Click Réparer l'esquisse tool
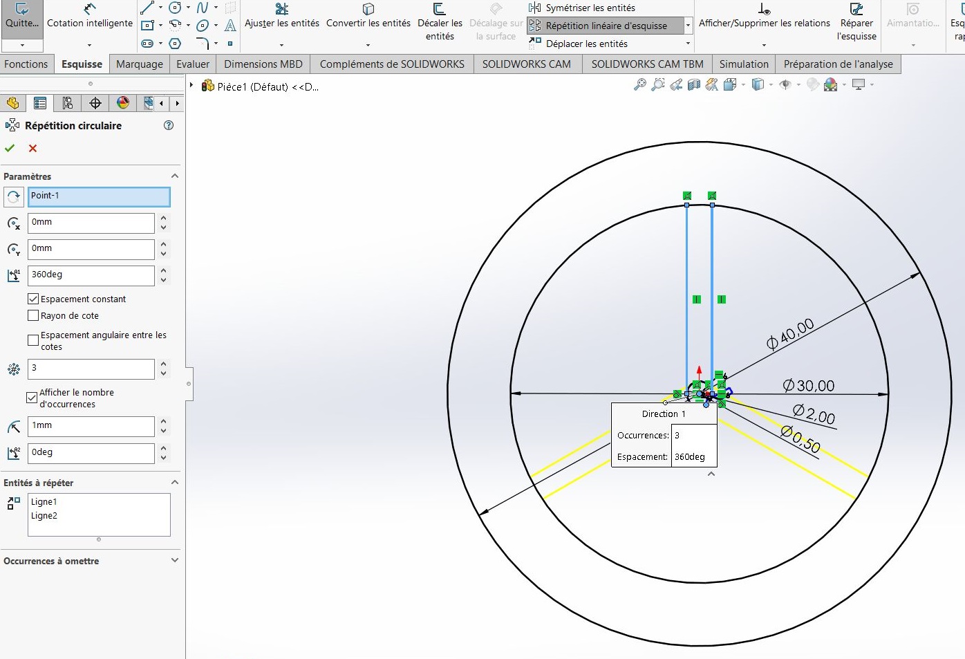The image size is (965, 659). (856, 22)
